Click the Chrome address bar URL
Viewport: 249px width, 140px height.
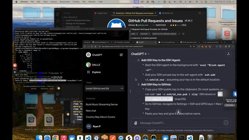coord(122,47)
